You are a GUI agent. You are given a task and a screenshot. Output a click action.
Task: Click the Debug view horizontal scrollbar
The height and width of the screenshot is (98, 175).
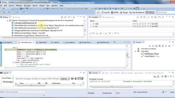pos(42,37)
